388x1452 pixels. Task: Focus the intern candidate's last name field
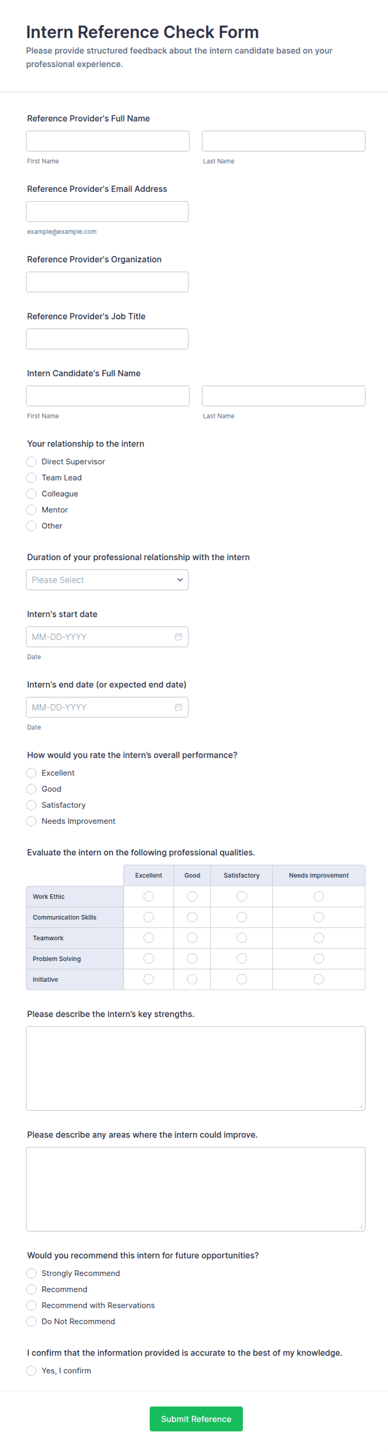[283, 396]
